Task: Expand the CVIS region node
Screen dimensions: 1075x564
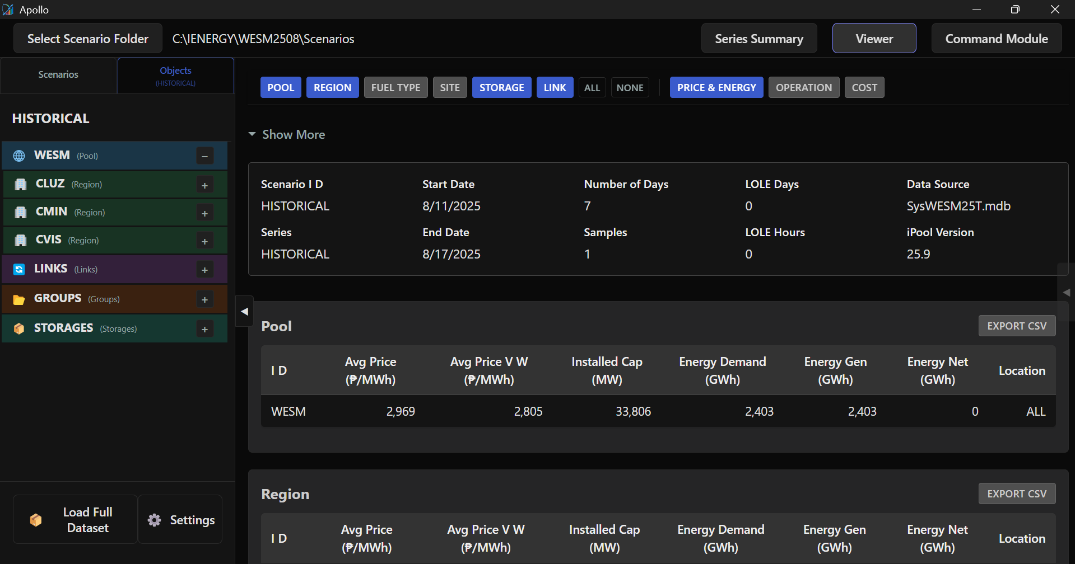Action: point(204,241)
